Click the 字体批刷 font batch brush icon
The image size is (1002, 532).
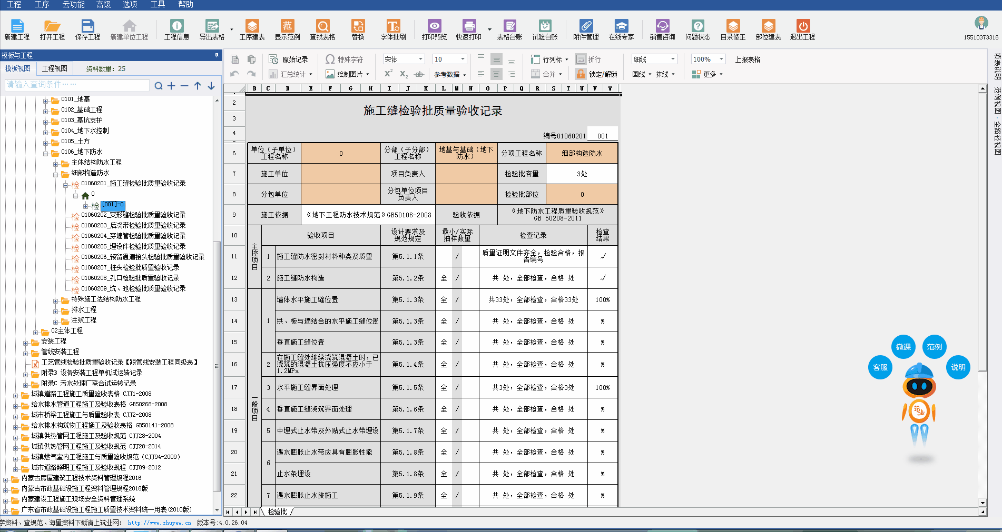click(x=393, y=29)
